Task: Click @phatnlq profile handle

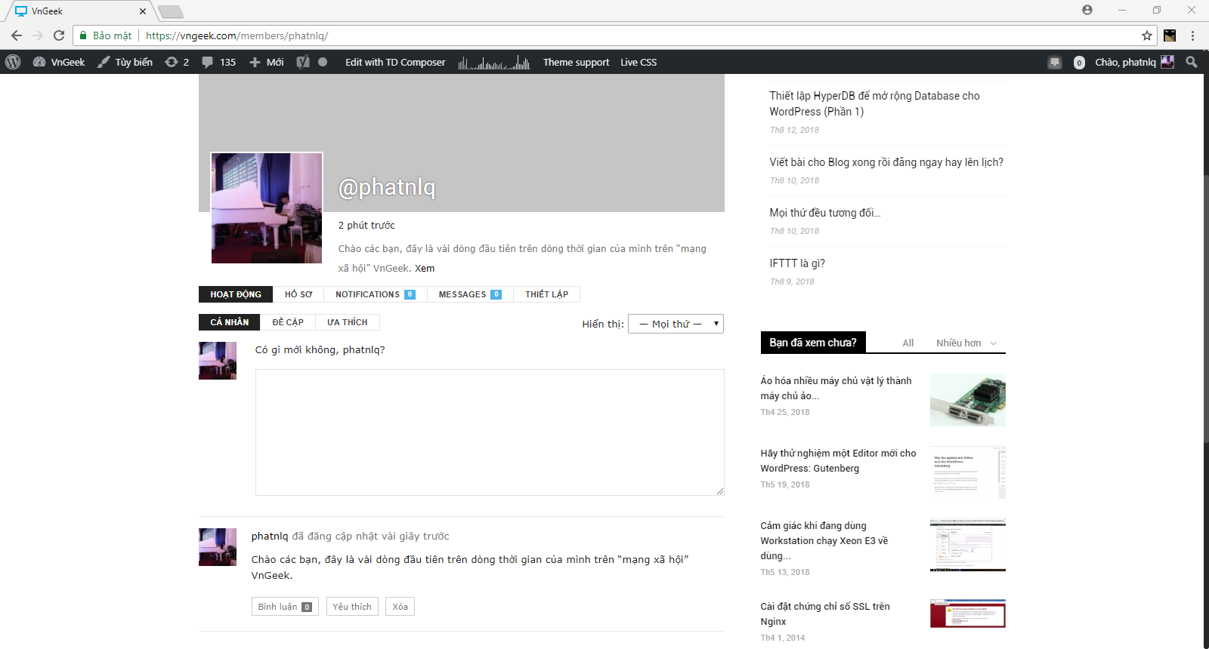Action: (387, 186)
